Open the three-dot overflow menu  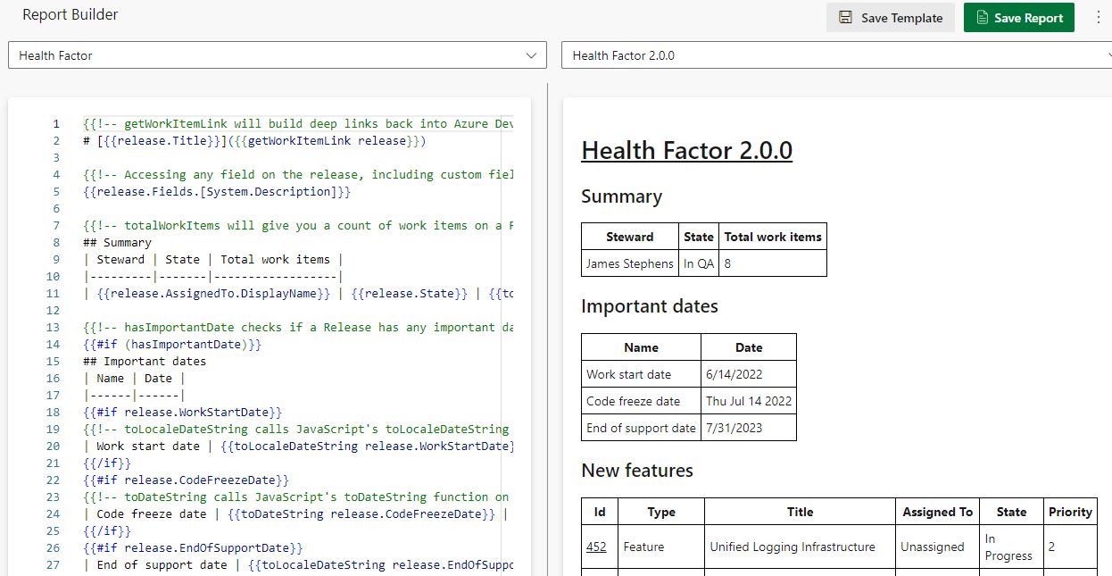[x=1098, y=17]
